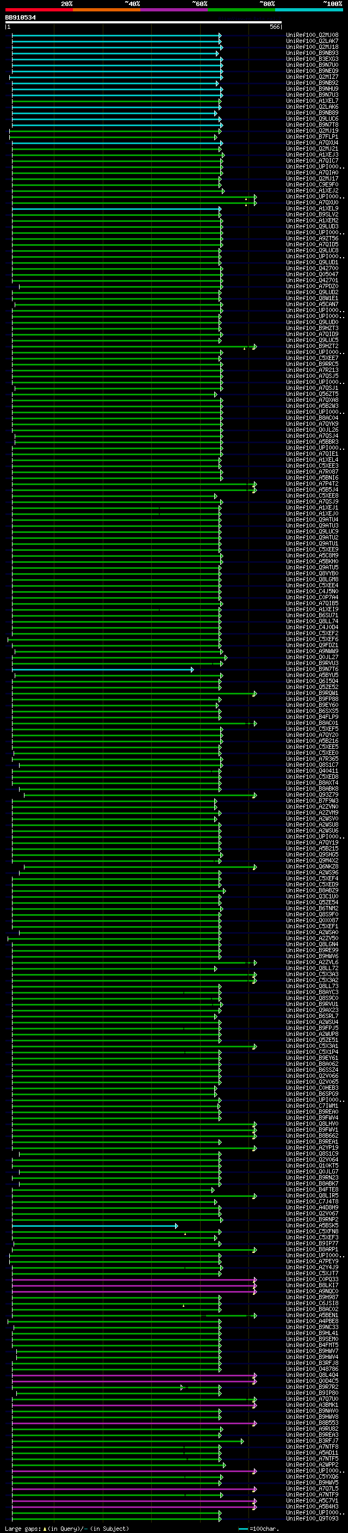348x1533 pixels.
Task: Select the purple alignment bar for UniRef100_B8B553
Action: click(134, 1423)
